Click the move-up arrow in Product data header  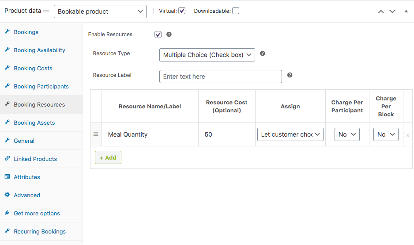tap(381, 11)
